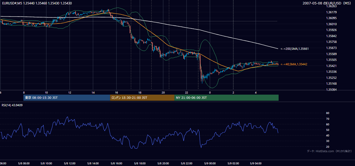This screenshot has width=355, height=166.
Task: Click hour tick 14 on price chart axis
Action: tap(93, 93)
